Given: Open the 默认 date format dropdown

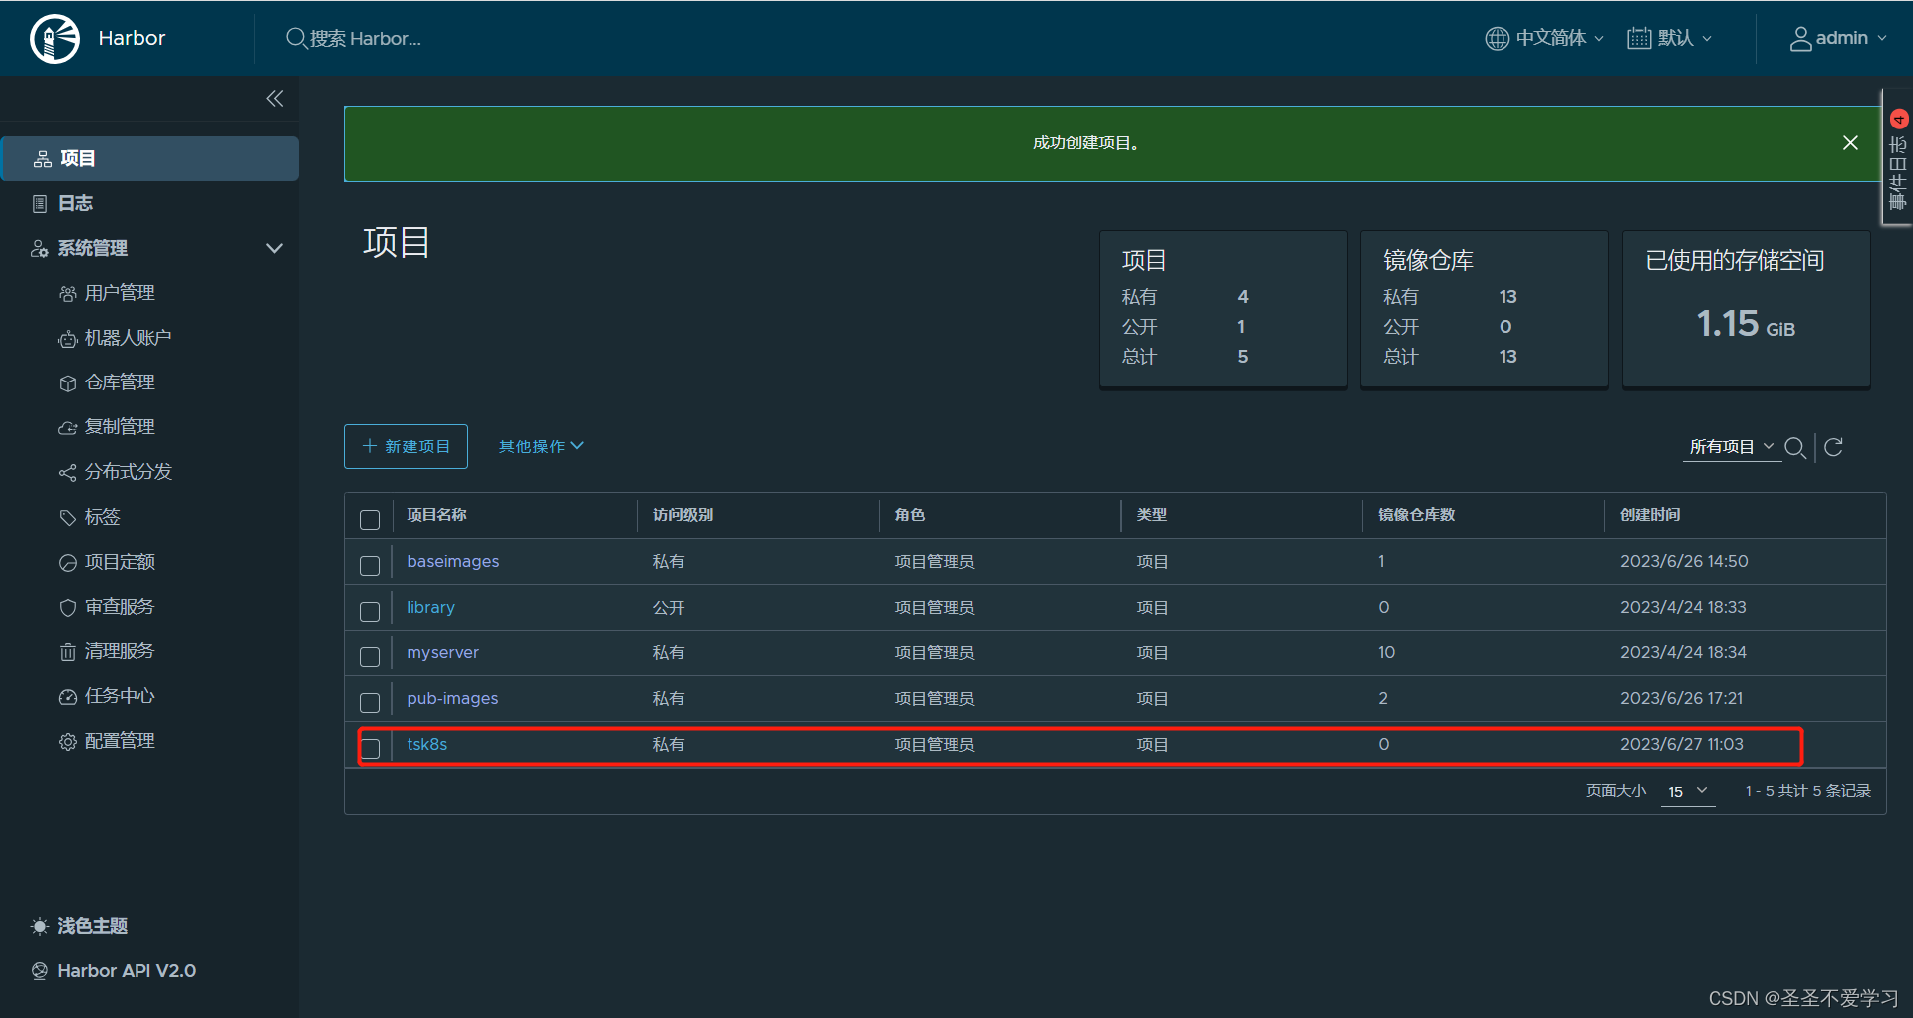Looking at the screenshot, I should [x=1670, y=38].
